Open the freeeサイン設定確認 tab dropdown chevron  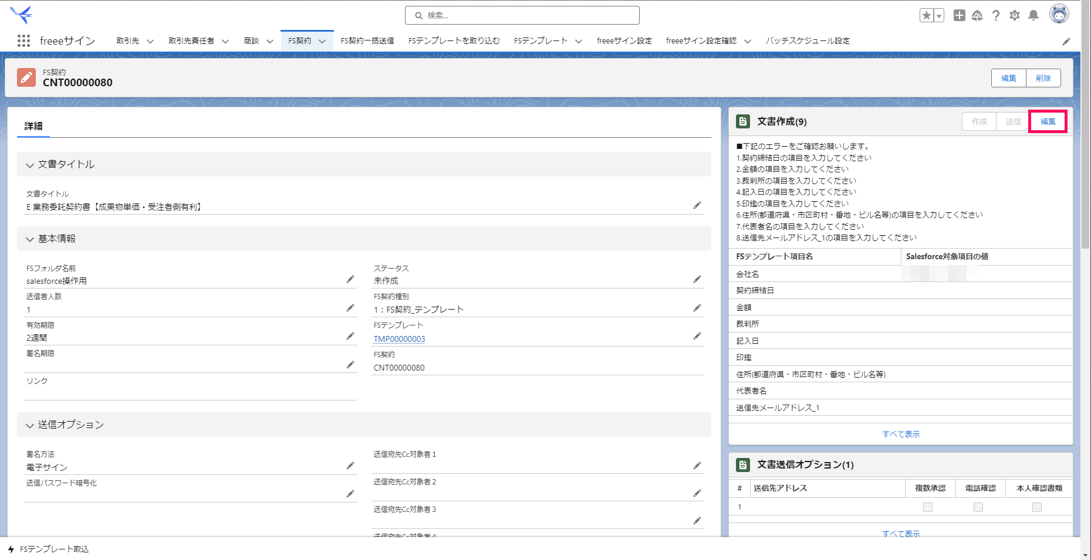click(748, 41)
